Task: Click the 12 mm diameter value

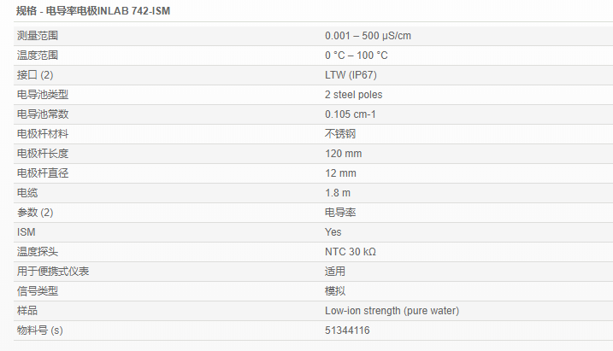Action: click(x=340, y=173)
